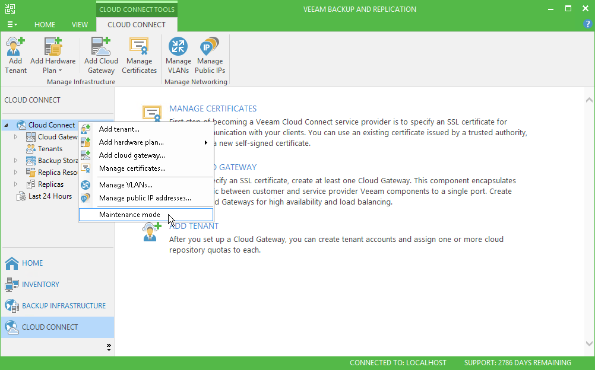Screen dimensions: 595x370
Task: Select Replicas tree item
Action: [x=51, y=184]
